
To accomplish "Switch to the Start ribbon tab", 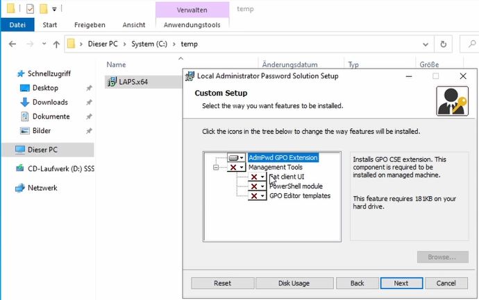I will pos(50,25).
